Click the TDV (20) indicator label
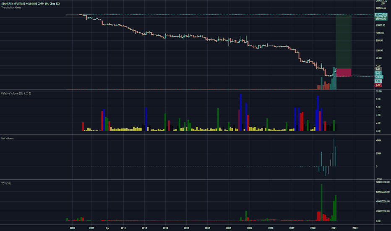The image size is (391, 231). pyautogui.click(x=6, y=183)
